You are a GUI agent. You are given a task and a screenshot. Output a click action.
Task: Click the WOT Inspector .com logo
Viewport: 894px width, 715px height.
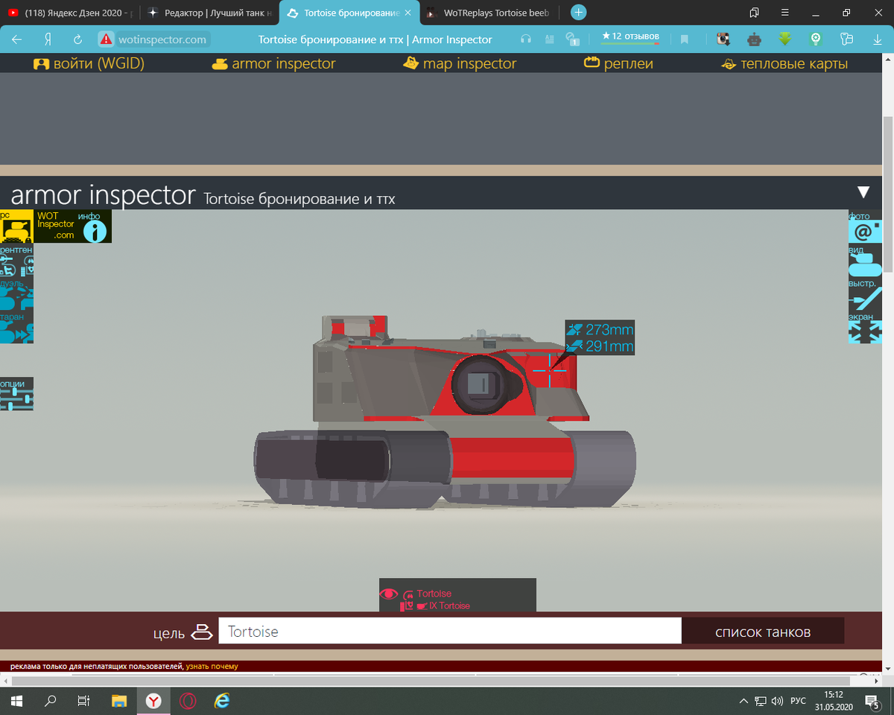pos(56,226)
